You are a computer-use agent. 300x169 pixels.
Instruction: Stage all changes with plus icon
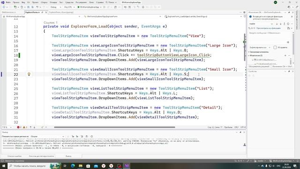coord(285,55)
